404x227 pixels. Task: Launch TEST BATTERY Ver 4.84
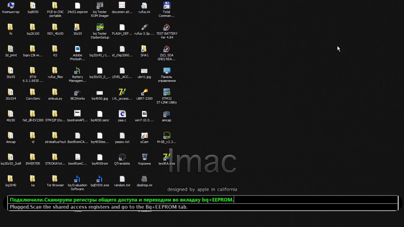point(167,31)
